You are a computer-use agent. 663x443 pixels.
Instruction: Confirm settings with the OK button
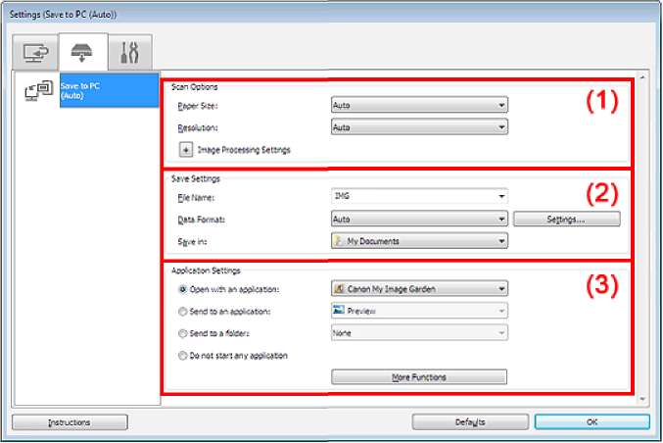592,422
